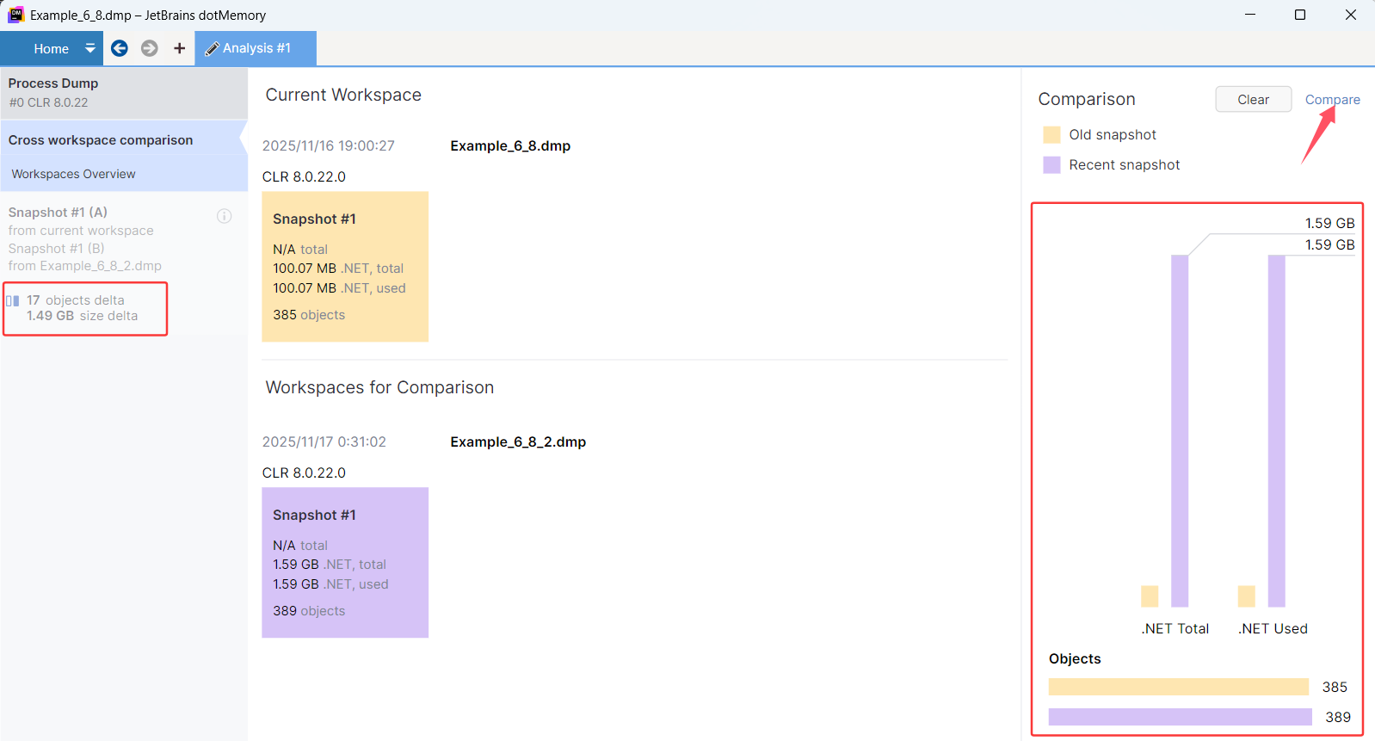
Task: Click the comparison icon beside objects delta
Action: coord(13,300)
